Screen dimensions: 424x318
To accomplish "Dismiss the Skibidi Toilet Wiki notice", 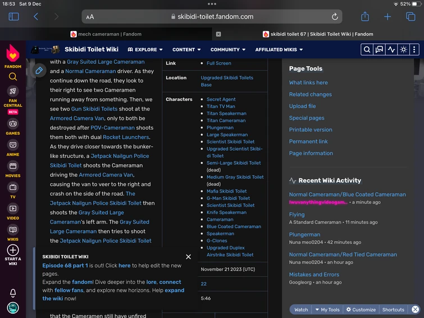I will (188, 257).
